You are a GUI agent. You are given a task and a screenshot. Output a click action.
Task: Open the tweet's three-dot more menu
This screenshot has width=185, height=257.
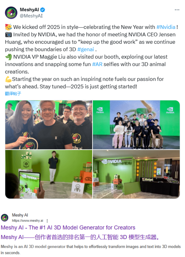177,10
